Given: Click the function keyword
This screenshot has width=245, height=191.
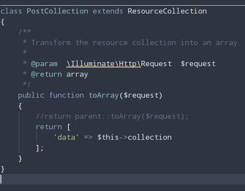Looking at the screenshot, I should coord(66,95).
